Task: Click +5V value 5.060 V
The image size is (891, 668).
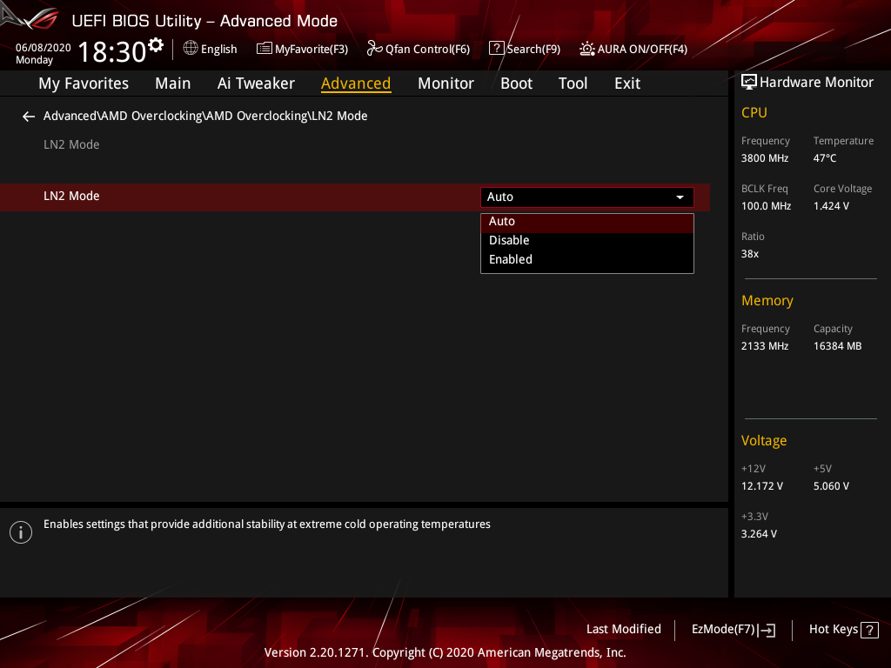Action: click(831, 486)
